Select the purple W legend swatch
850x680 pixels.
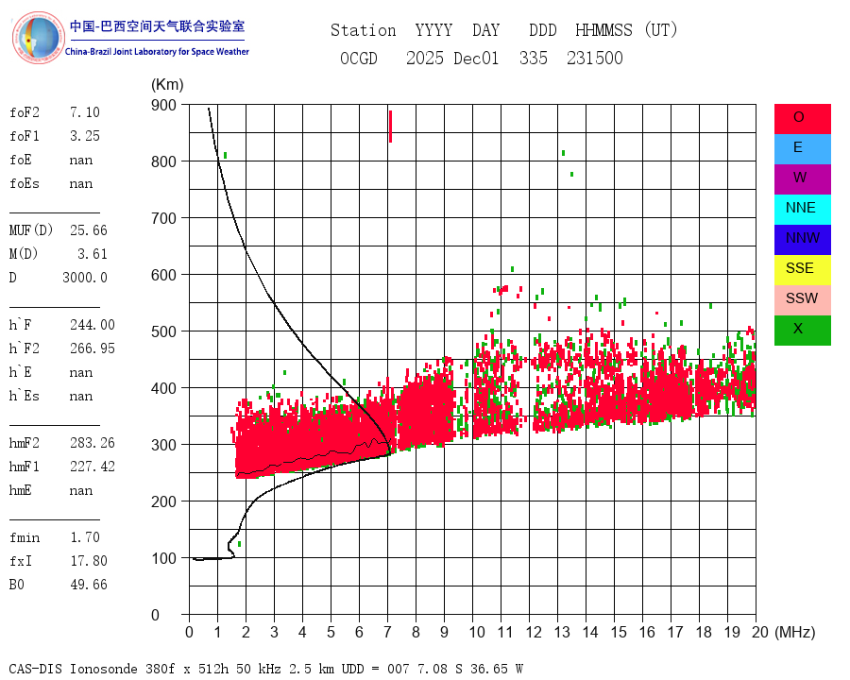coord(802,178)
